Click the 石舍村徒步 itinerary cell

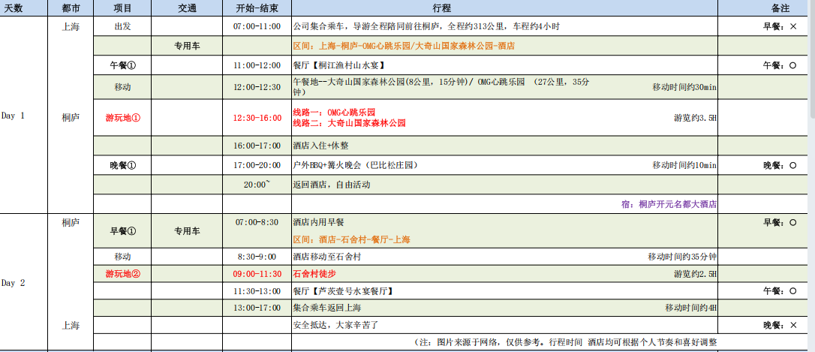[x=315, y=274]
